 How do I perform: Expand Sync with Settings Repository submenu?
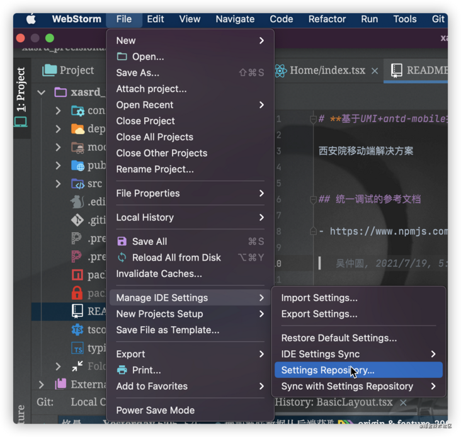pos(358,386)
